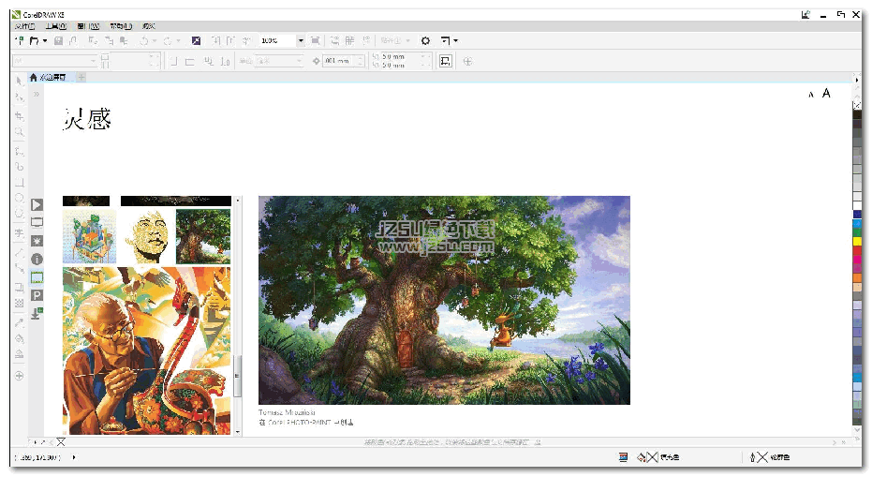Click the larger A font size button
Viewport: 872px width, 477px height.
[826, 94]
